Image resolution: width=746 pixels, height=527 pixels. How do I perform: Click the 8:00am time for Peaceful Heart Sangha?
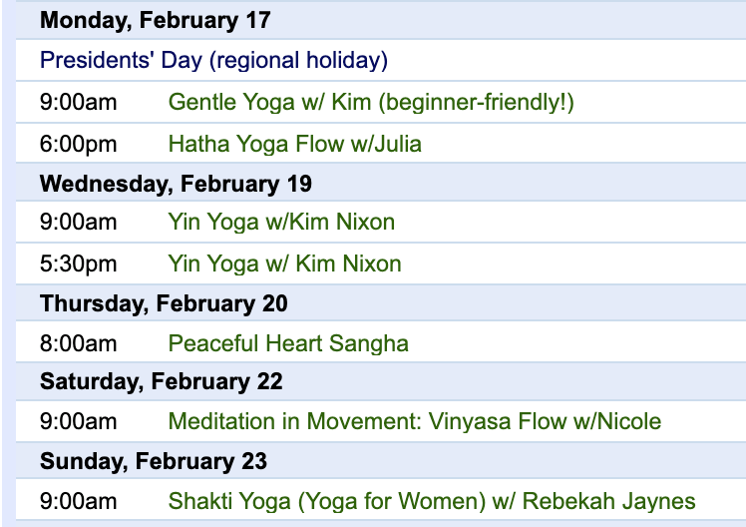click(79, 343)
